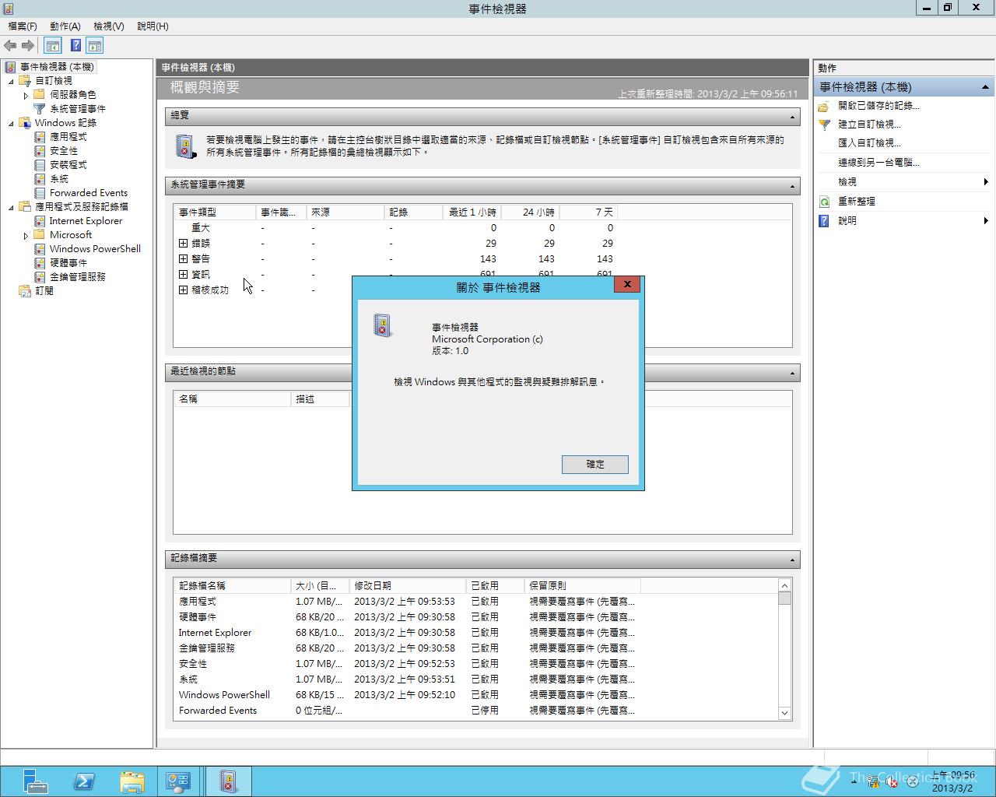Select 伺服器角色 folder in the tree
Screen dimensions: 996x797
point(72,95)
